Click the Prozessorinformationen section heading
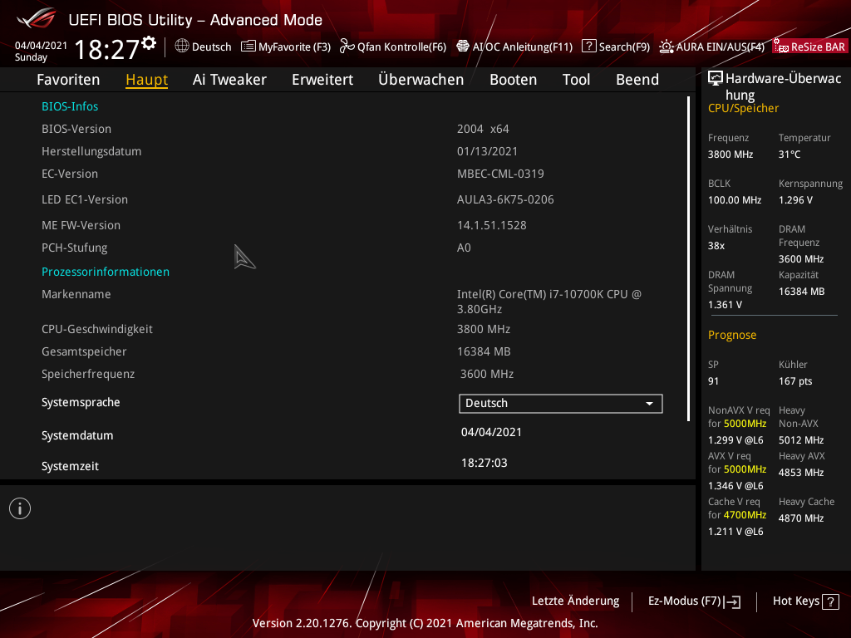 tap(106, 272)
